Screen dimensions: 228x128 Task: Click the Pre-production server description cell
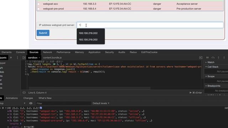pyautogui.click(x=189, y=9)
